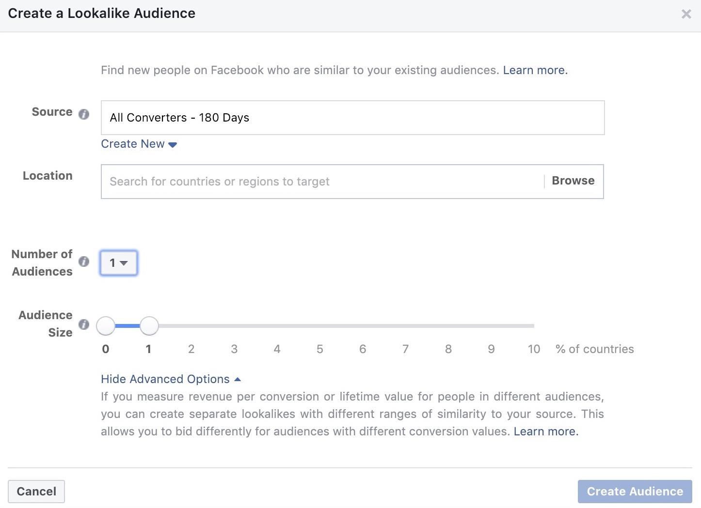Select the 3 percent mark on the slider
Screen dimensions: 701x508
(x=234, y=349)
